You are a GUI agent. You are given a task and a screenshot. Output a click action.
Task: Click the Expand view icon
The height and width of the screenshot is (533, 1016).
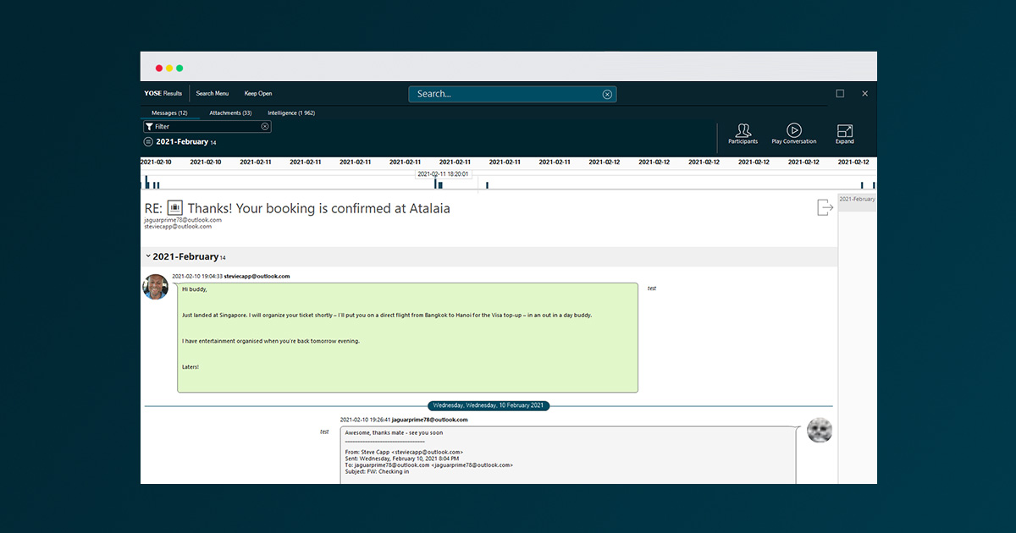tap(844, 134)
